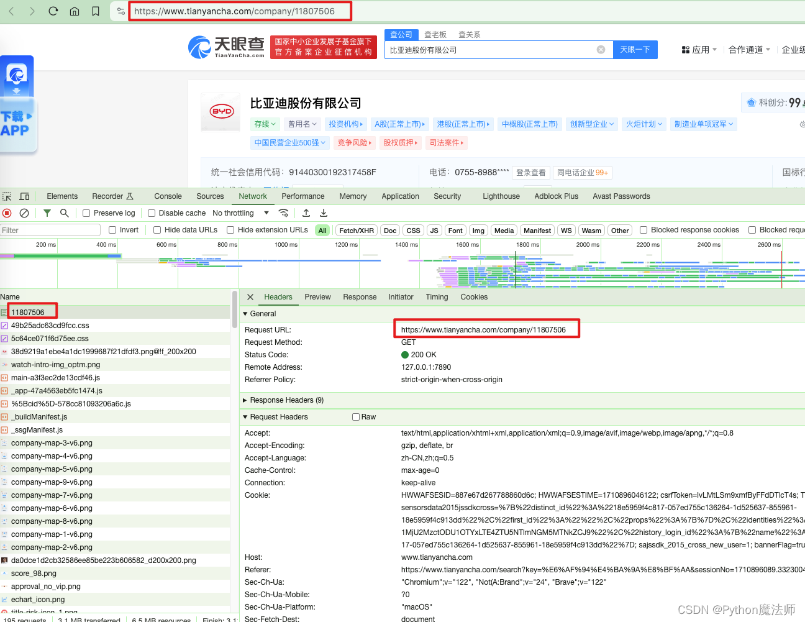Click the network overview timeline
The height and width of the screenshot is (622, 805).
tap(402, 264)
